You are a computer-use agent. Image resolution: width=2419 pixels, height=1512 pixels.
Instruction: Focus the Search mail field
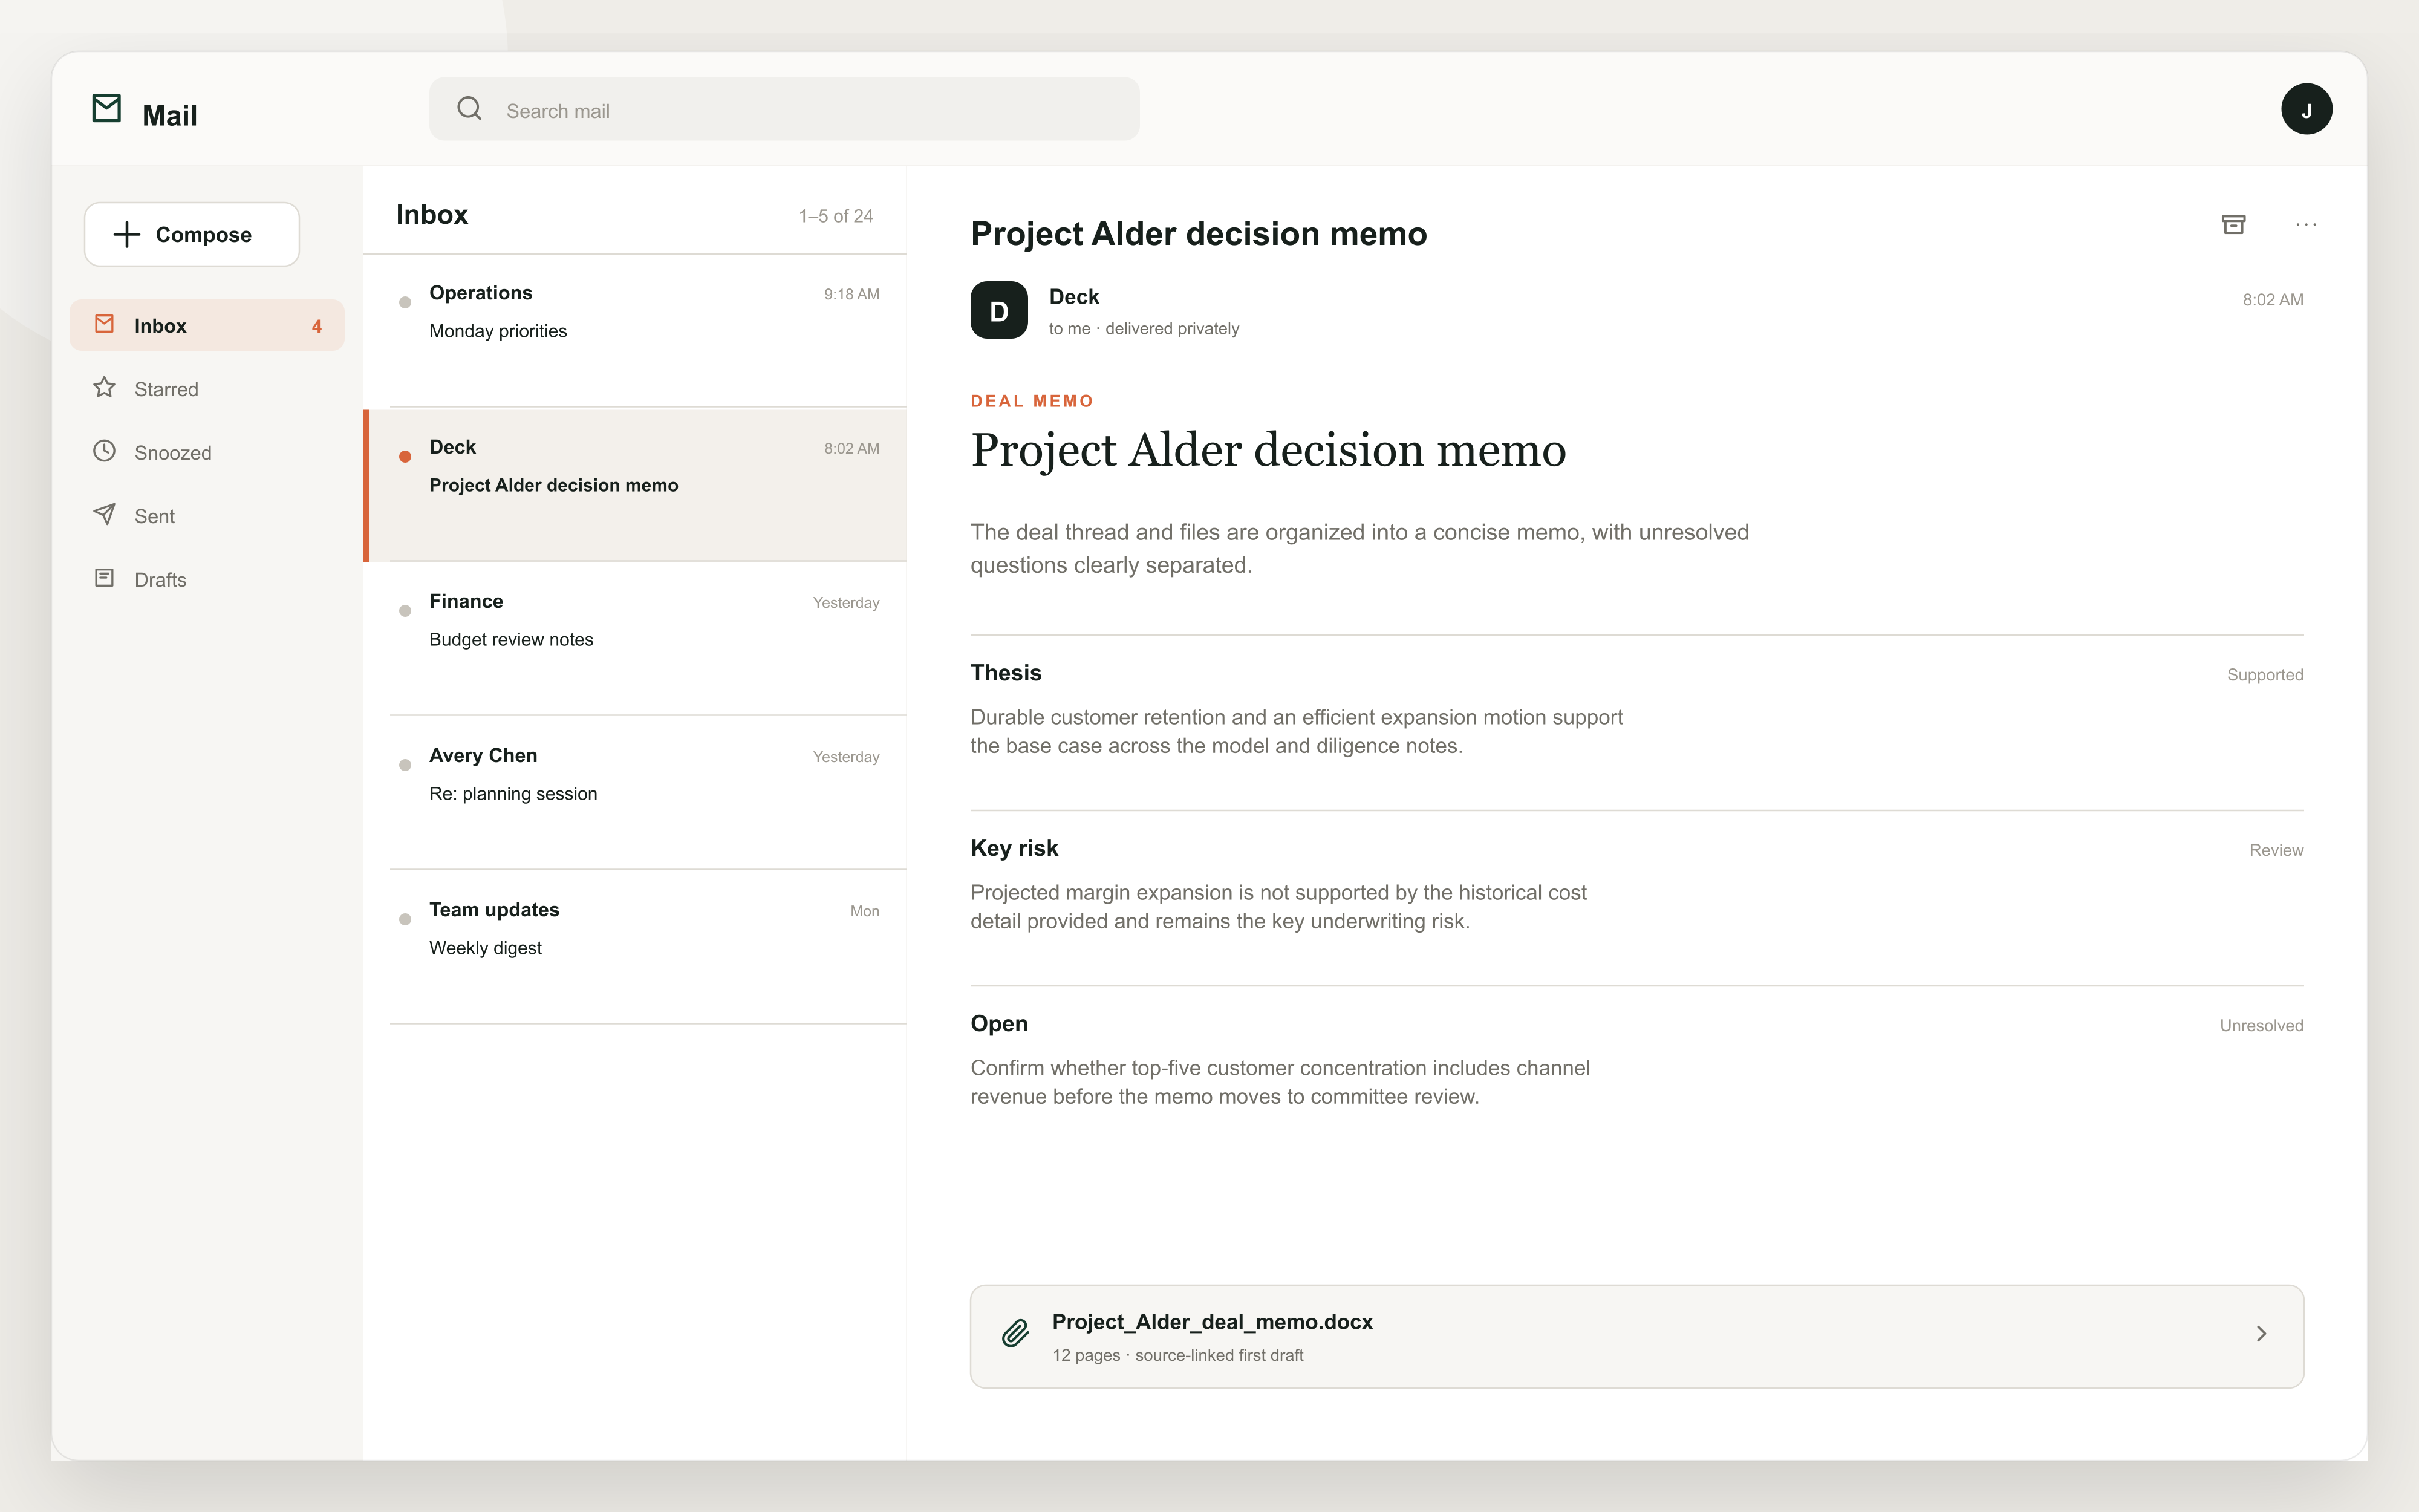pos(784,109)
